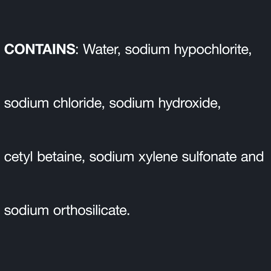
Task: Click 'sodium' preceding orthosilicate
Action: tap(26, 211)
